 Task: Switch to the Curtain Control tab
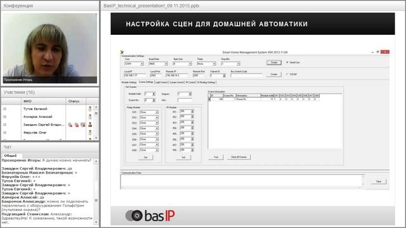(x=176, y=82)
